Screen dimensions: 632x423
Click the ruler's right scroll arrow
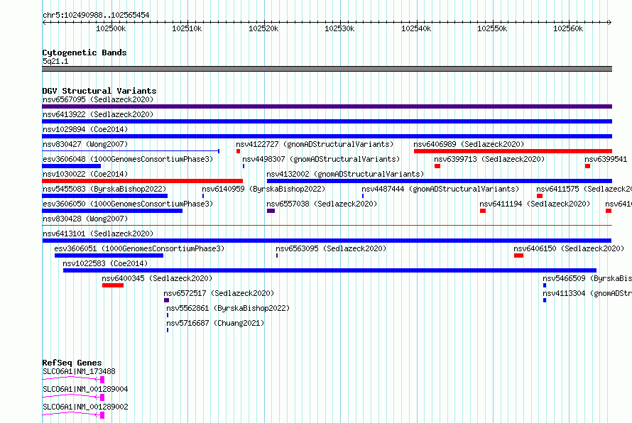point(610,22)
